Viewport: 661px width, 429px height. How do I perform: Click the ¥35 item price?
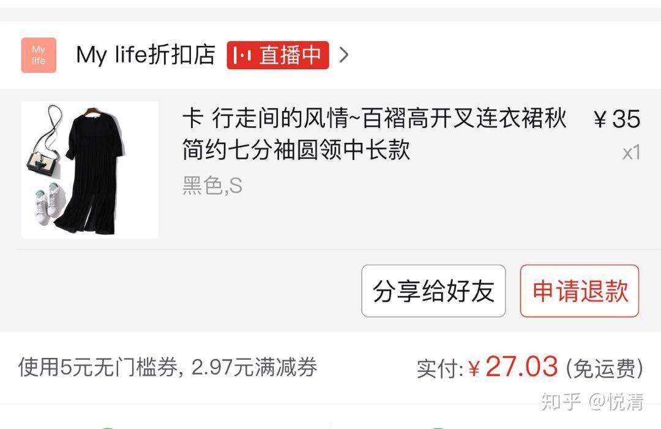[617, 119]
